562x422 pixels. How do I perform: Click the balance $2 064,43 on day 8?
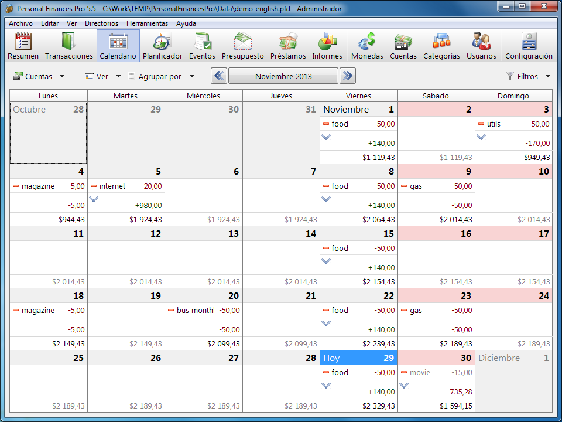tap(379, 219)
